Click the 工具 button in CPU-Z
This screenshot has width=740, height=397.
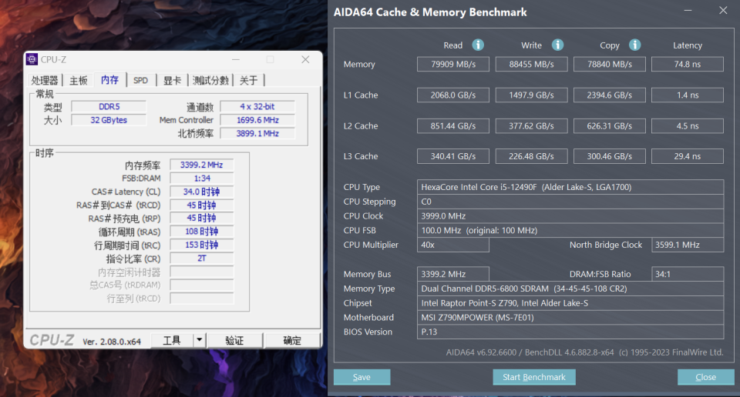(x=172, y=340)
